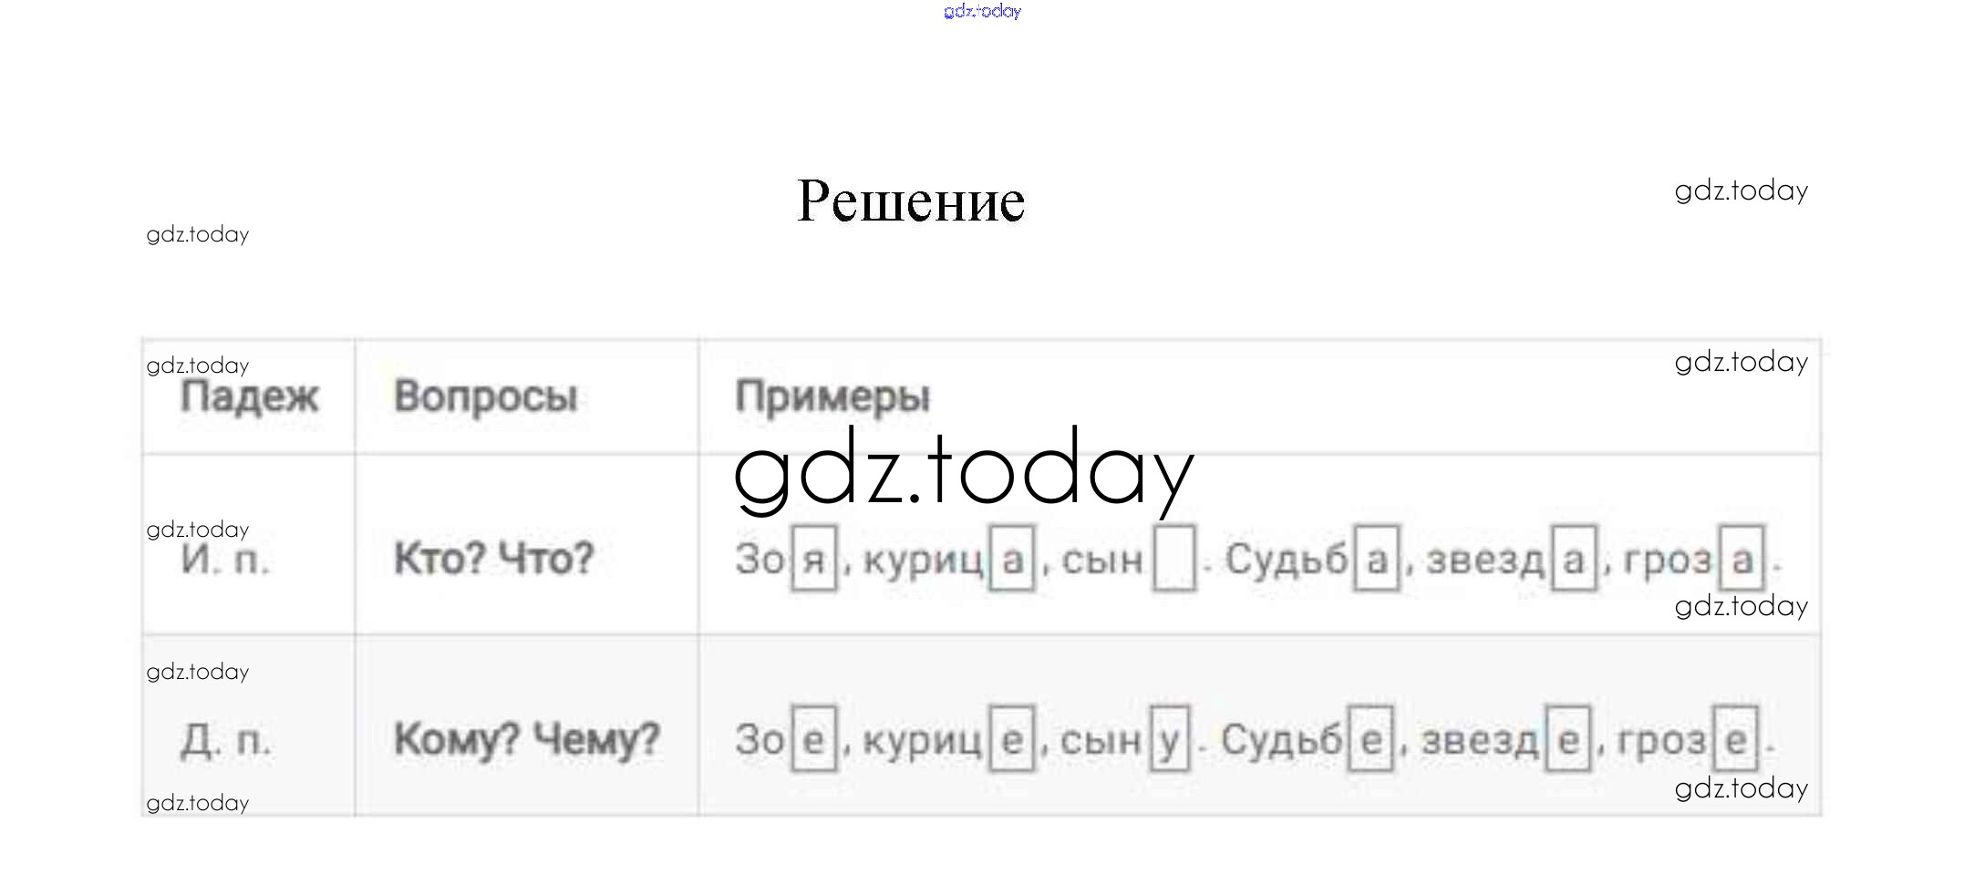Click the boxed ending а in Судьба

[x=1377, y=559]
